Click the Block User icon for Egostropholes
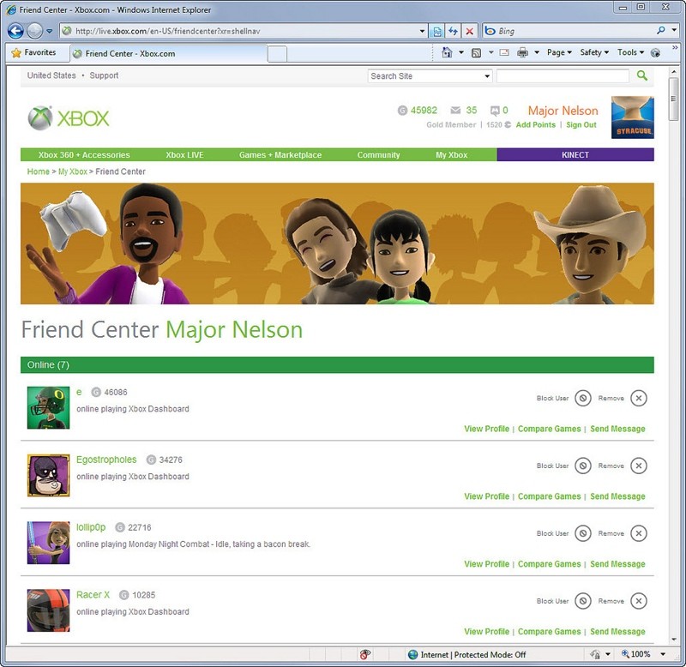This screenshot has height=667, width=686. coord(583,466)
